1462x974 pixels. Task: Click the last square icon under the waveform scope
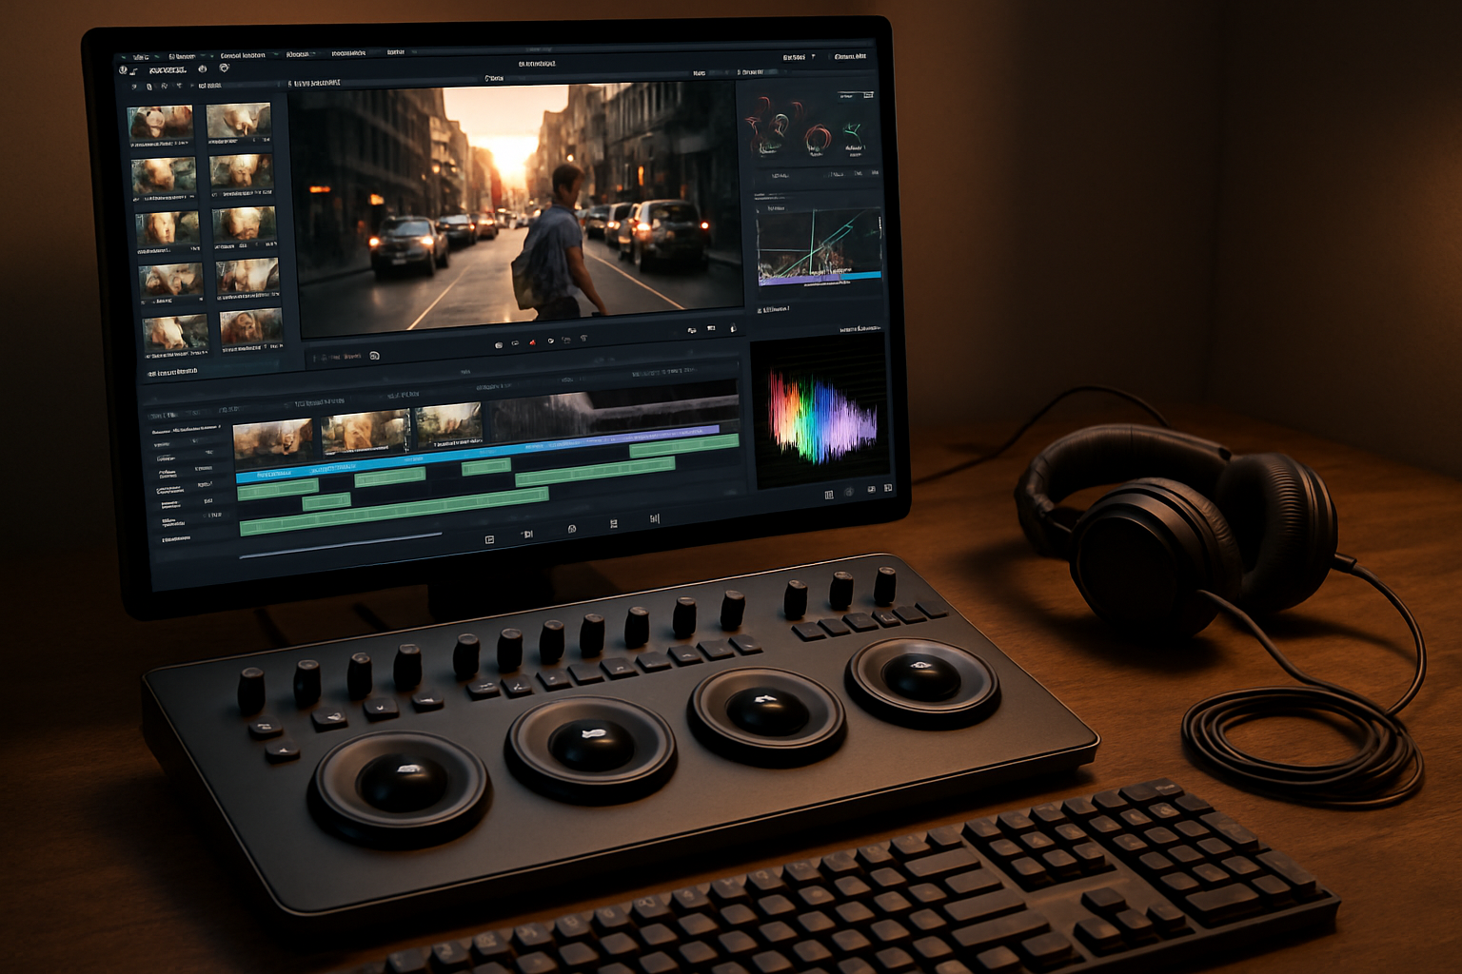888,488
